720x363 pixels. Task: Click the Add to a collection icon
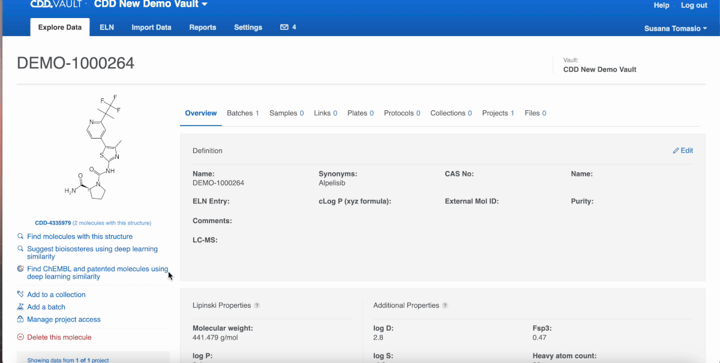21,295
